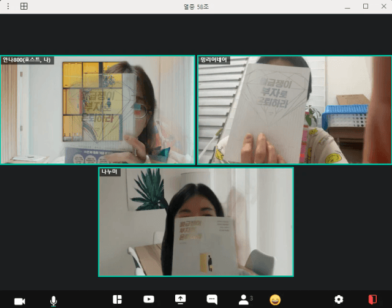Screen dimensions: 392x308
Task: Open the screen layout panel icon
Action: 117,299
